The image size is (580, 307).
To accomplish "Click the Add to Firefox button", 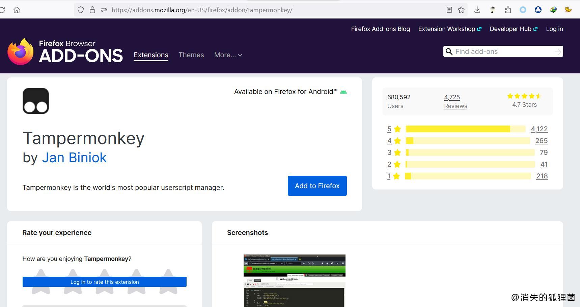I will coord(317,186).
